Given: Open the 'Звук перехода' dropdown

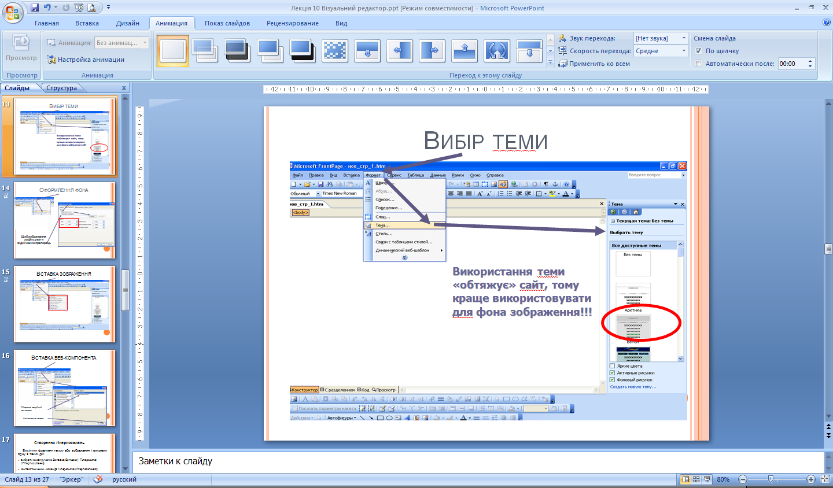Looking at the screenshot, I should coord(683,38).
